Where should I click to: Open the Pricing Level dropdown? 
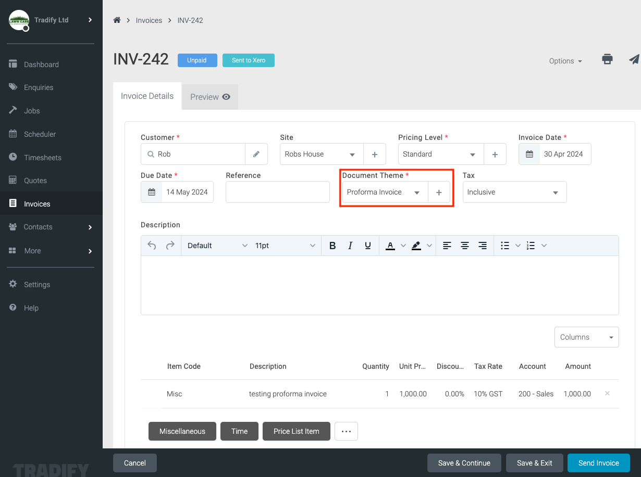441,154
